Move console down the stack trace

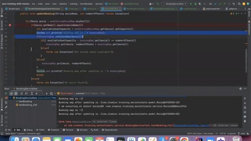tap(245, 103)
